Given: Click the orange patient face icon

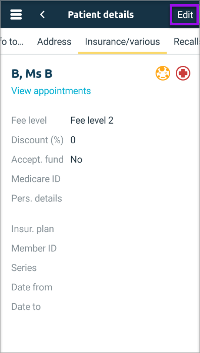Looking at the screenshot, I should coord(163,73).
